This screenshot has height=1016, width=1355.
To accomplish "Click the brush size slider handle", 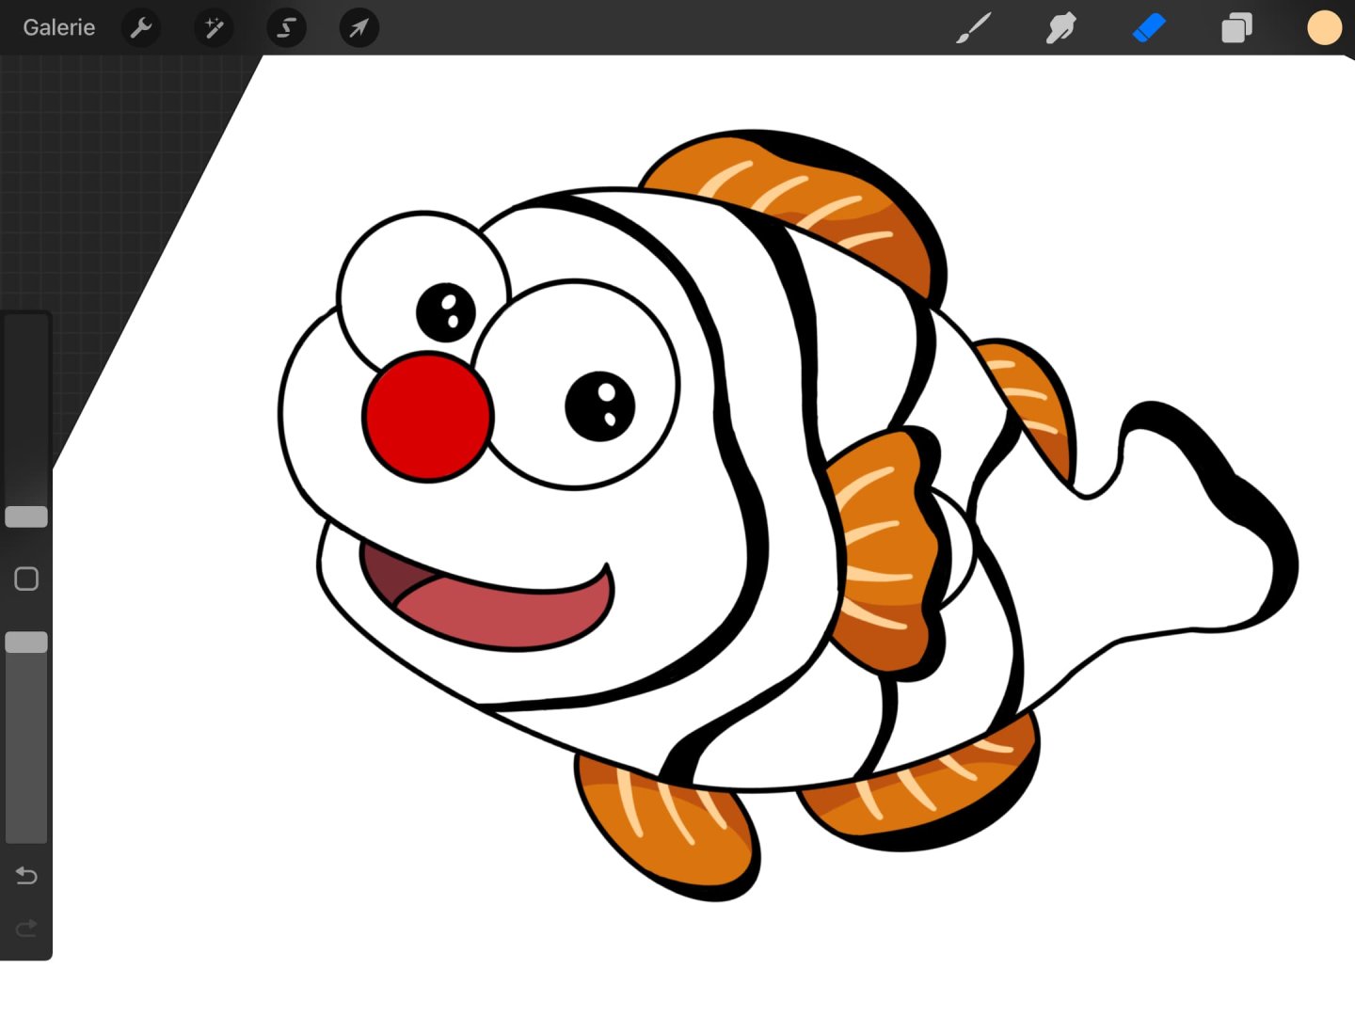I will pos(26,516).
